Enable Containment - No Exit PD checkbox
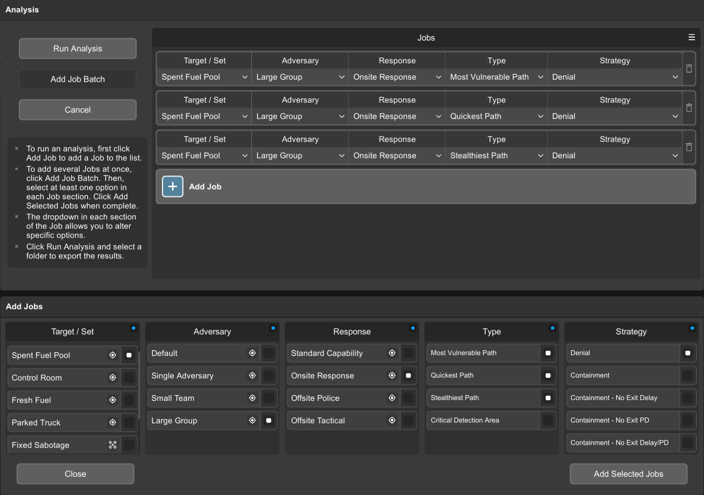704x495 pixels. 688,420
